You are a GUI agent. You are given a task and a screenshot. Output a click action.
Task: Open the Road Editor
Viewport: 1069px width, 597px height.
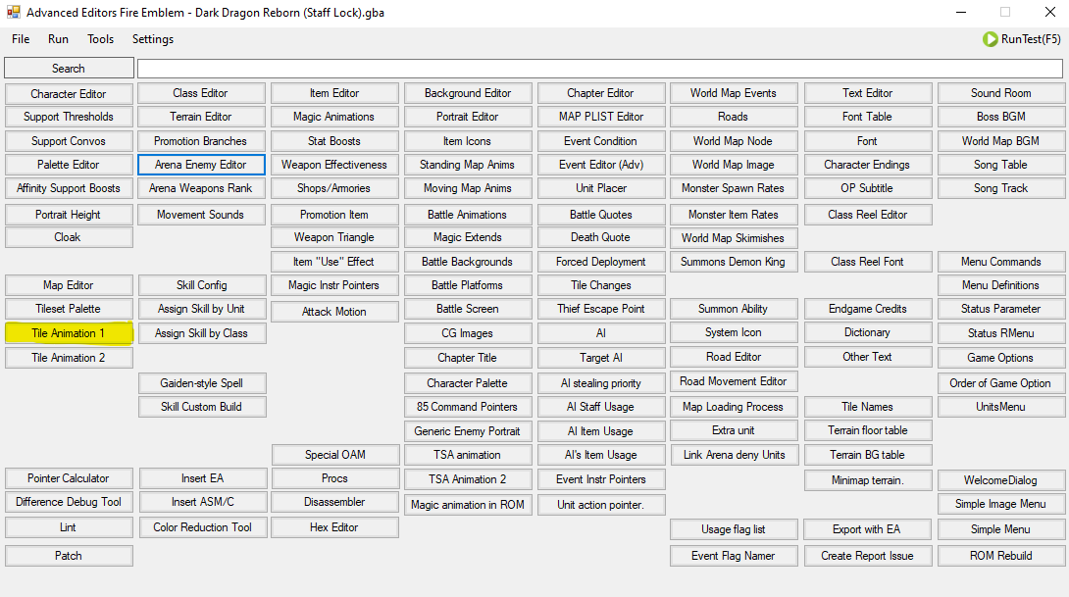(x=734, y=357)
